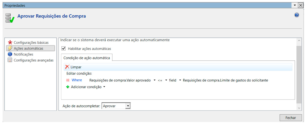Click the red asterisk Configurações básicas icon
307x125 pixels.
[x=10, y=42]
